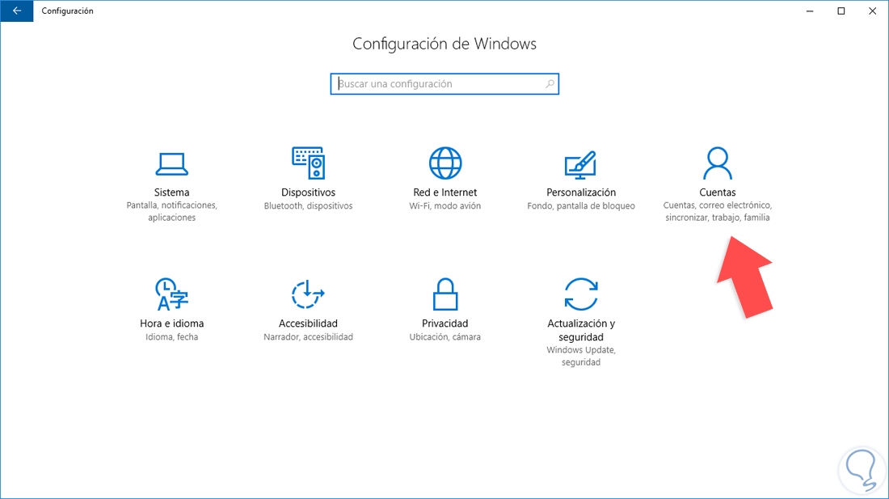Click 'Bluetooth, dispositivos' description
The image size is (889, 499).
pyautogui.click(x=309, y=206)
